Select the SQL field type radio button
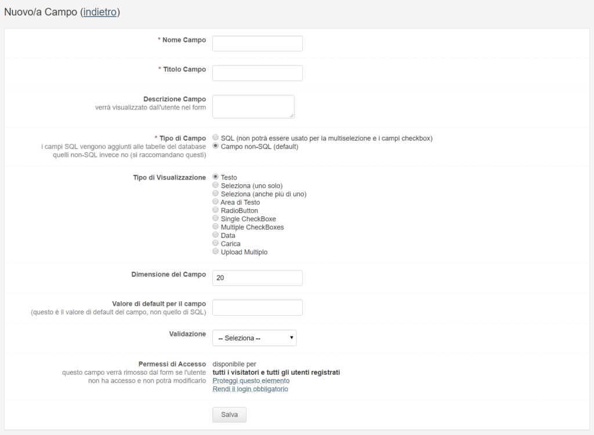Image resolution: width=594 pixels, height=435 pixels. [x=216, y=138]
